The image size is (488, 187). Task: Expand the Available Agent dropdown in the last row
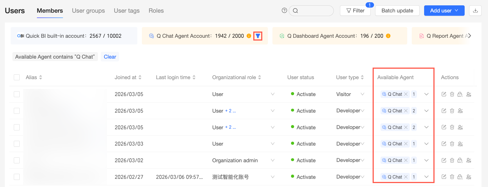click(x=427, y=177)
